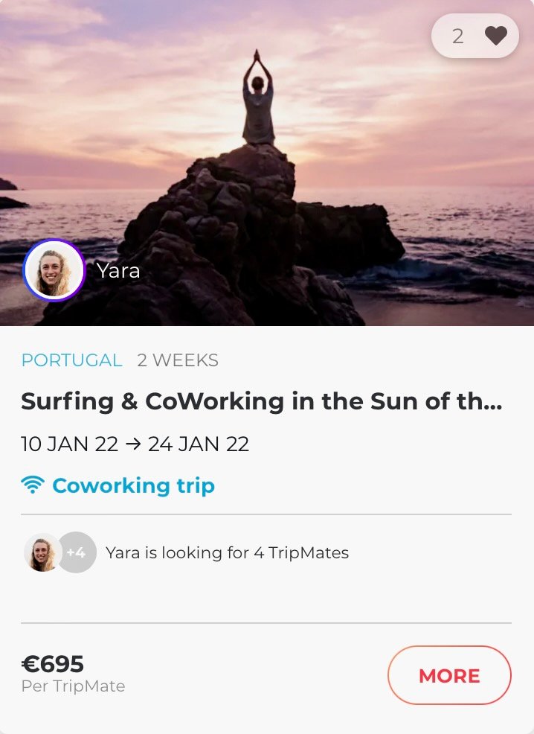Click the heart icon to like the trip
534x734 pixels.
point(496,36)
